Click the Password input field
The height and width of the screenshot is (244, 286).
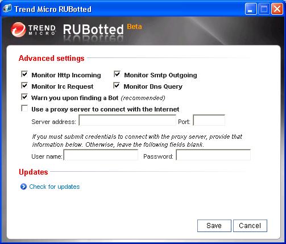(x=213, y=155)
